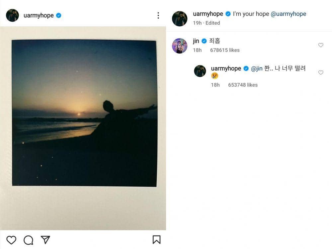Like jin's comment with the heart outline
The height and width of the screenshot is (249, 332).
pyautogui.click(x=321, y=45)
